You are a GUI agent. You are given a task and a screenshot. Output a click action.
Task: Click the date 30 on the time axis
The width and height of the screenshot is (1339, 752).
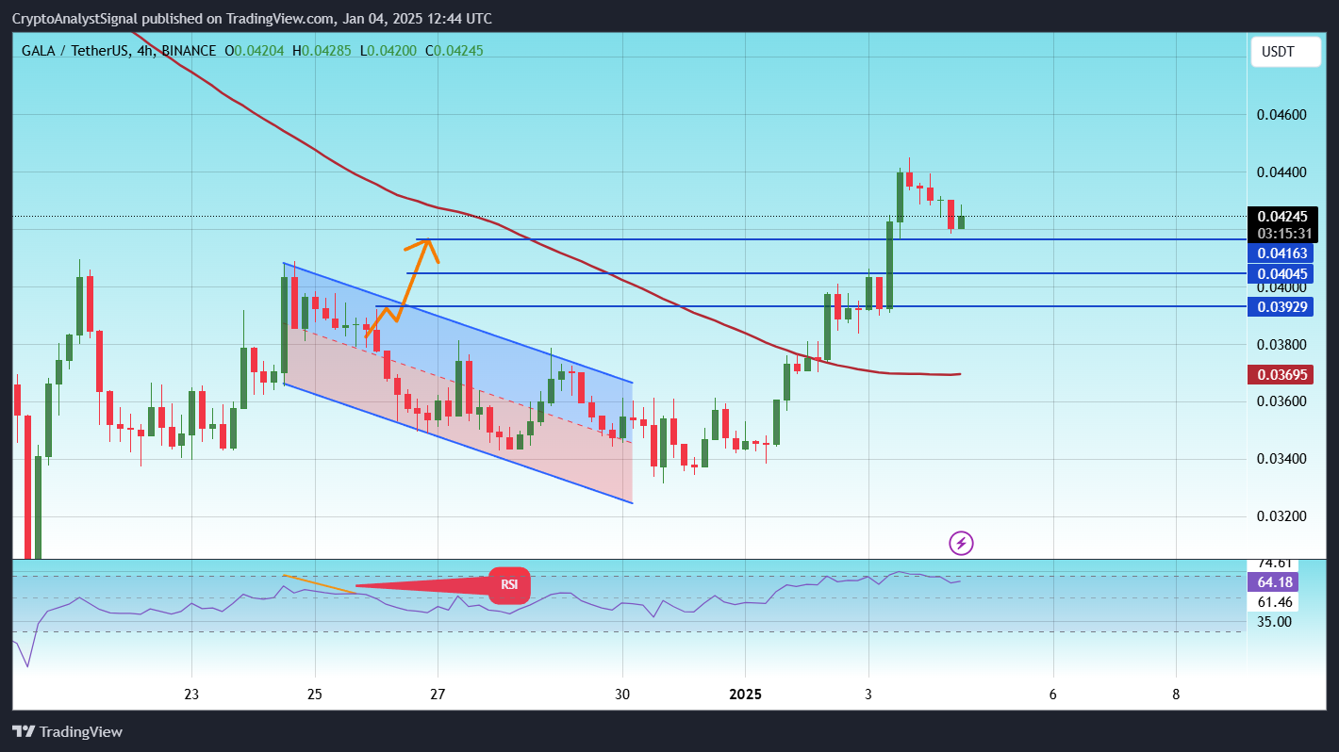(x=622, y=695)
